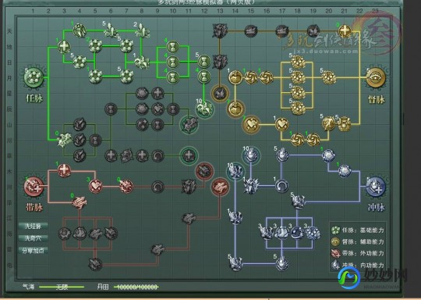Click the large green 任脉 root node

[x=34, y=77]
